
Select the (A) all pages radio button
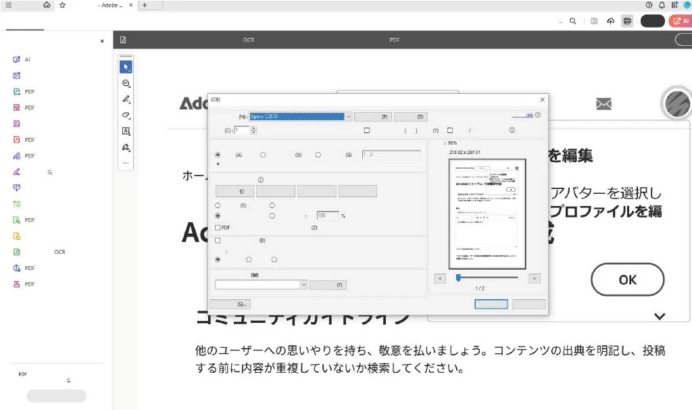click(218, 155)
